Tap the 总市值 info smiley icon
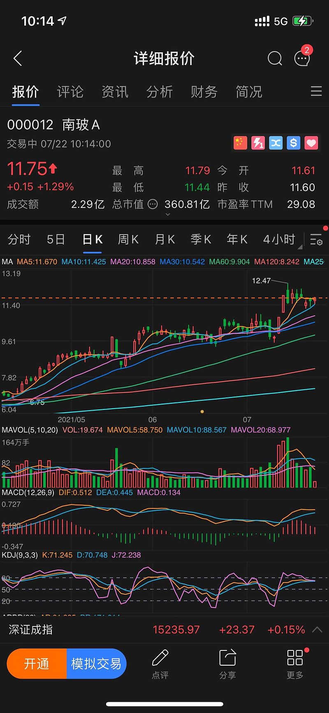Image resolution: width=329 pixels, height=713 pixels. tap(153, 204)
